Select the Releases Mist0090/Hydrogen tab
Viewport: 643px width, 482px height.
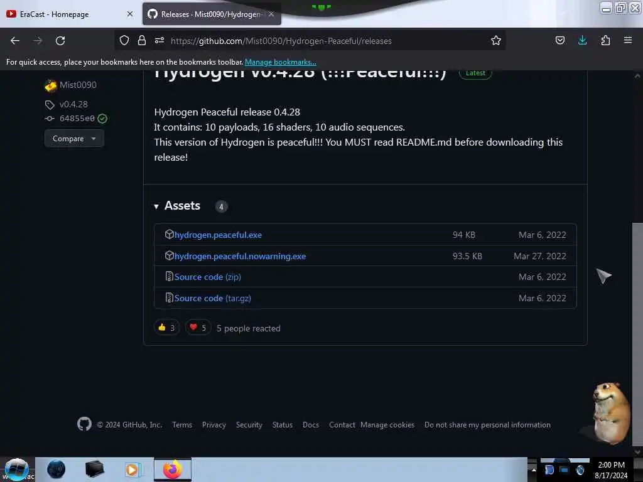pyautogui.click(x=212, y=14)
